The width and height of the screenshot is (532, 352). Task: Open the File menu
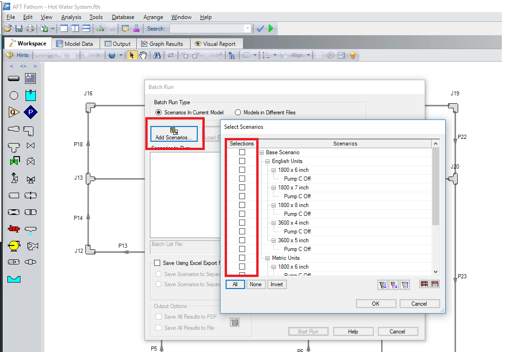pyautogui.click(x=11, y=17)
